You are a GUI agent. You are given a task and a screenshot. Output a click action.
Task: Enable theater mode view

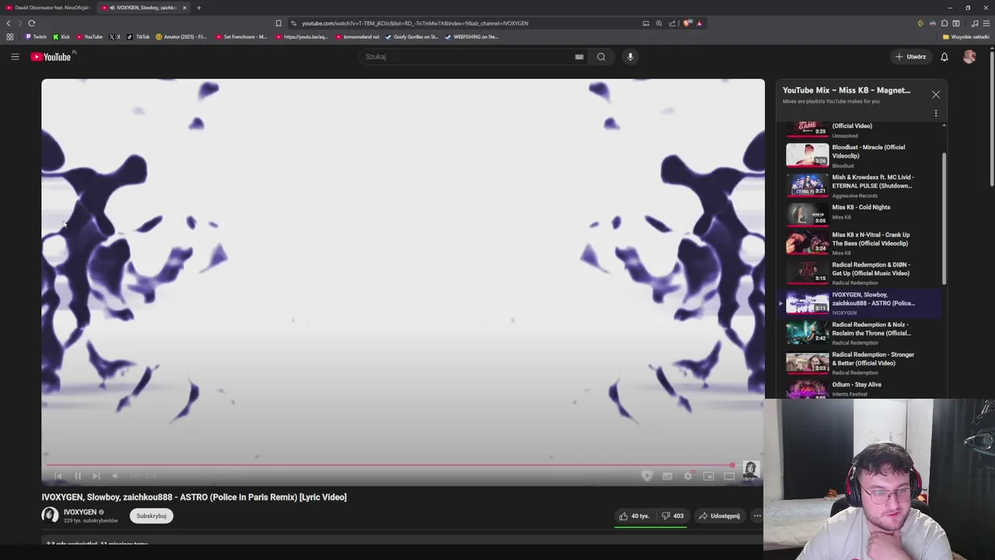(729, 476)
